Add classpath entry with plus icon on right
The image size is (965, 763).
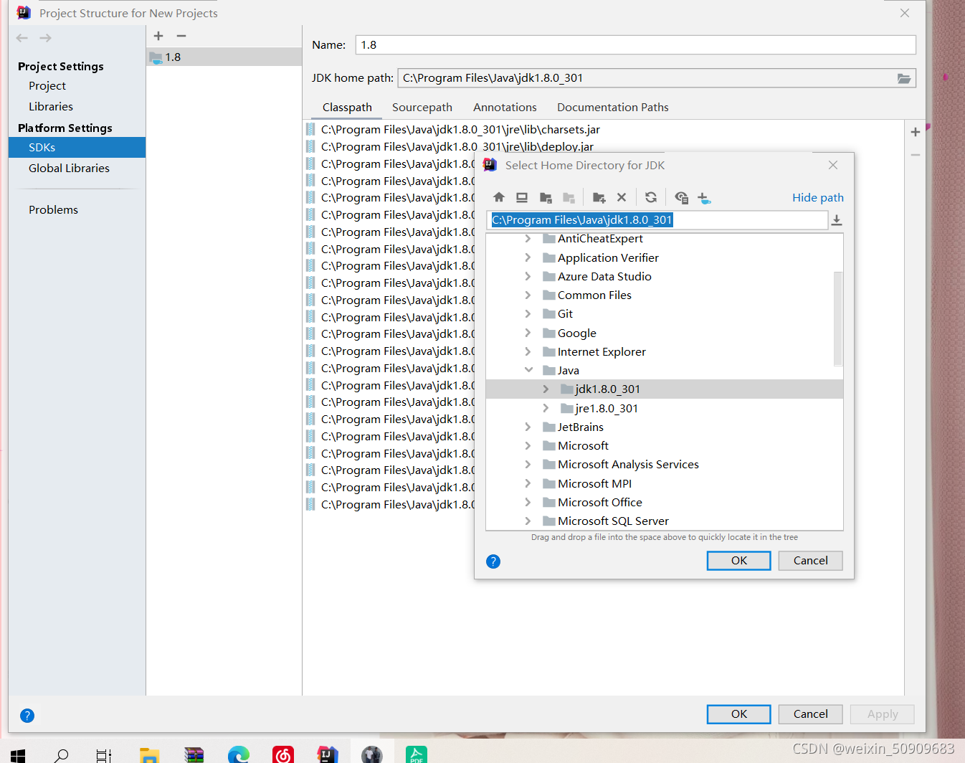point(916,132)
